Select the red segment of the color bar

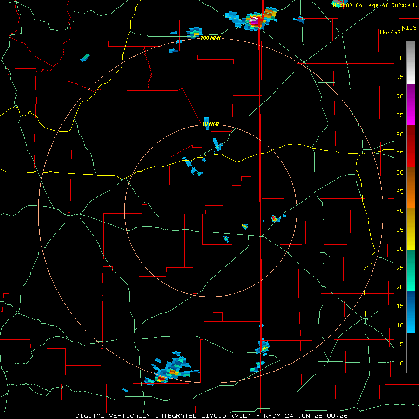pyautogui.click(x=411, y=146)
